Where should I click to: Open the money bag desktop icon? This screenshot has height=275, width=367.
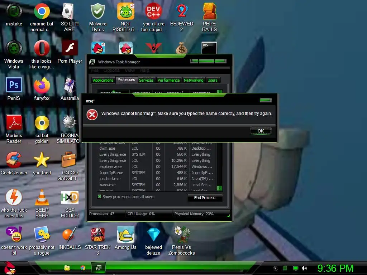[x=181, y=48]
